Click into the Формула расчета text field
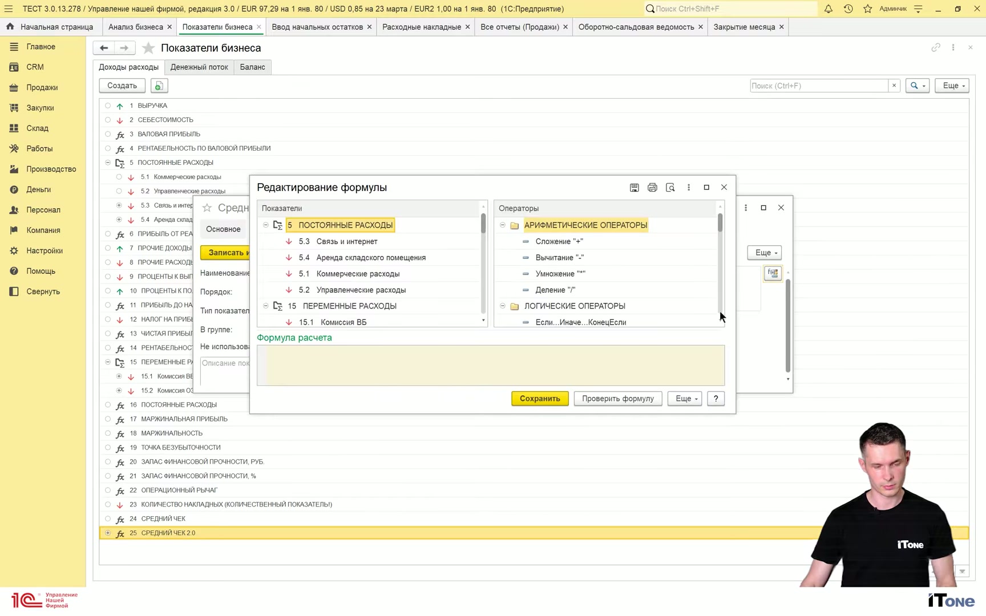 (491, 366)
